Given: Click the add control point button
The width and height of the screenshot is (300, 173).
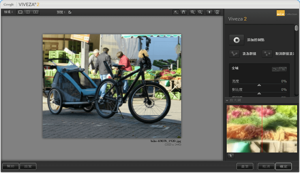Looking at the screenshot, I should click(237, 40).
